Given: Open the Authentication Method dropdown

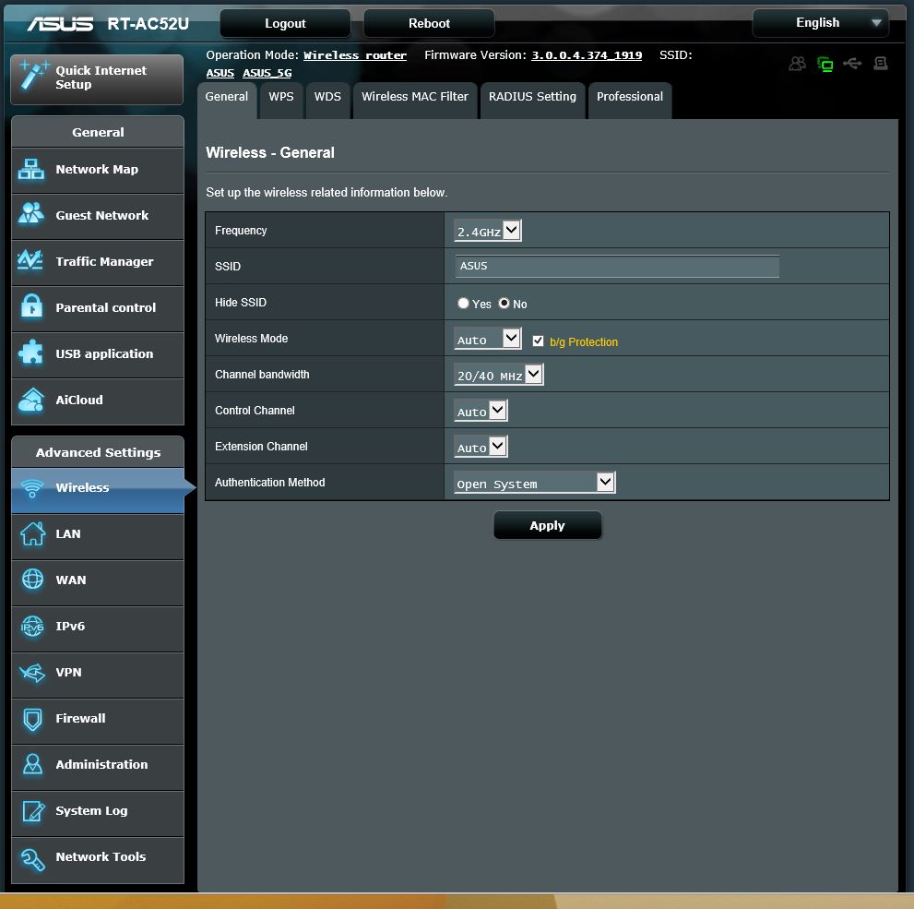Looking at the screenshot, I should click(535, 483).
